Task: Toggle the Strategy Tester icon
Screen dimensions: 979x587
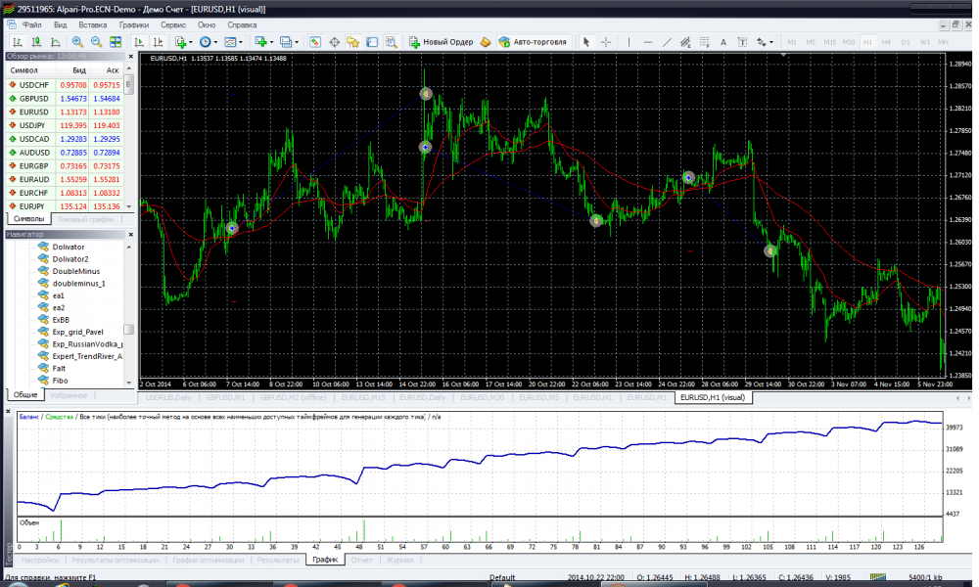Action: tap(391, 42)
